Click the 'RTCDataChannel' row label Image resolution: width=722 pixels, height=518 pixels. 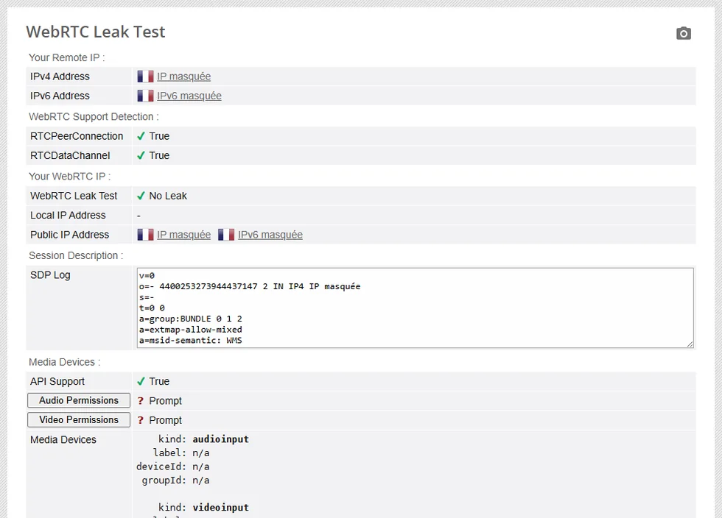coord(70,155)
